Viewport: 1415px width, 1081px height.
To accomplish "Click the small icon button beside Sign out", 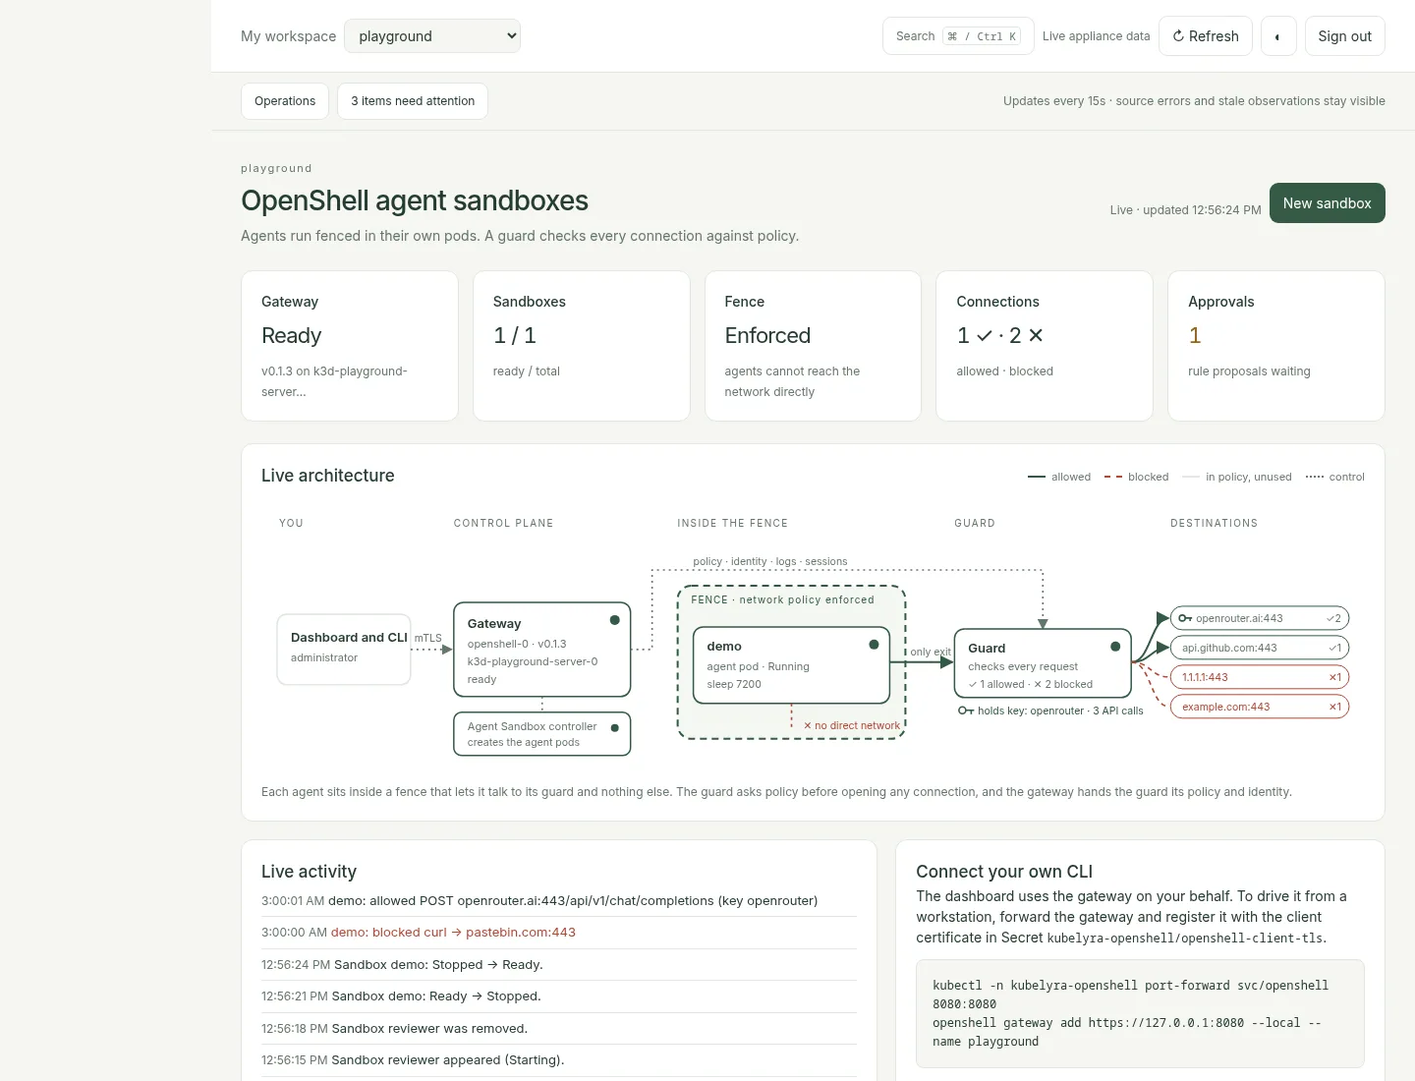I will (1278, 36).
